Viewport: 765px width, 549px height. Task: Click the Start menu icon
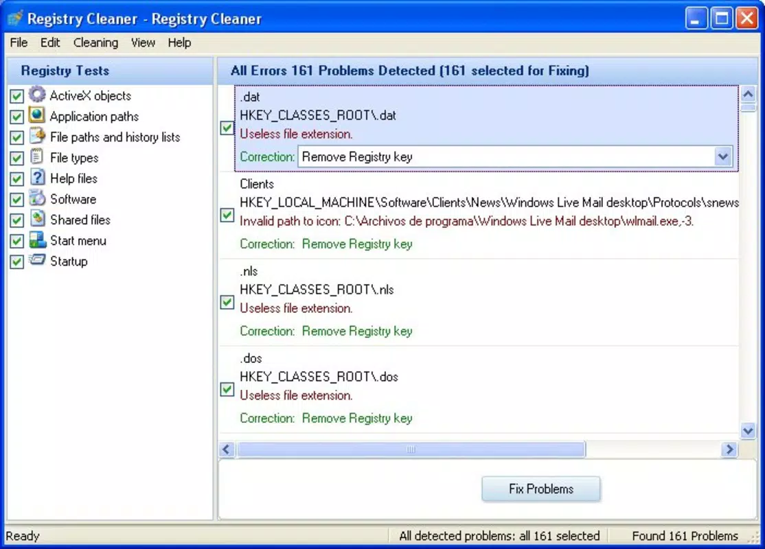(x=37, y=240)
